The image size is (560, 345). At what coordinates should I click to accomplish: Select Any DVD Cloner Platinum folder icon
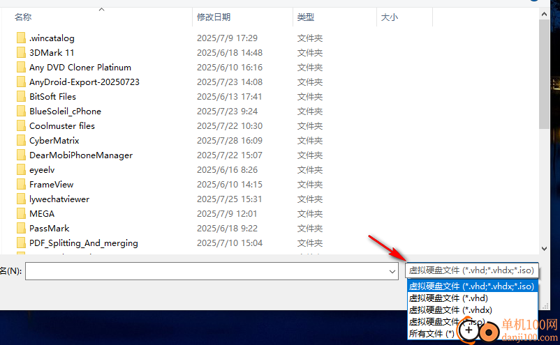pyautogui.click(x=21, y=67)
